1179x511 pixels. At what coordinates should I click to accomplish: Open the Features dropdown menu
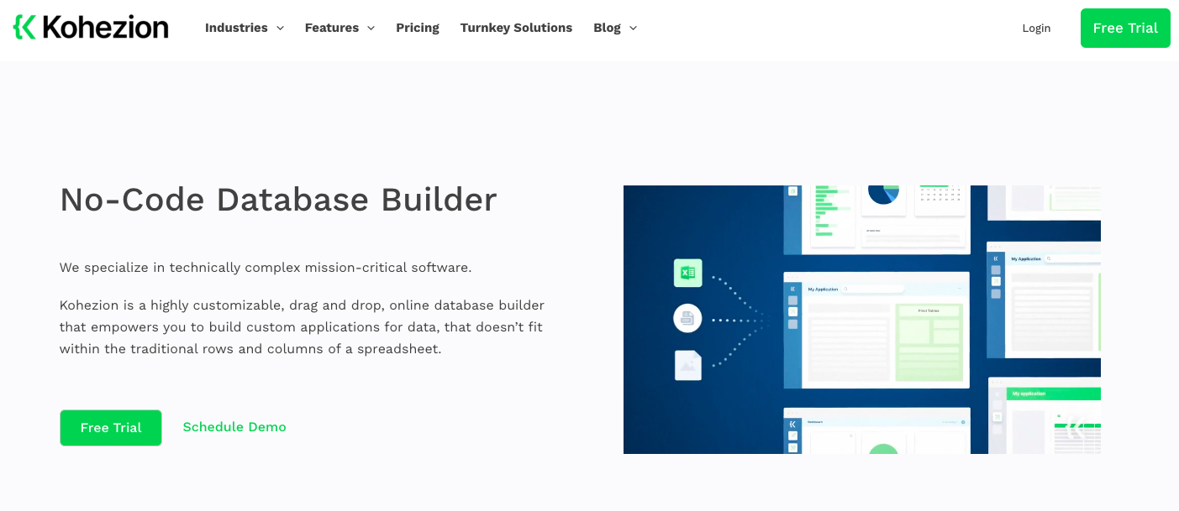click(339, 28)
